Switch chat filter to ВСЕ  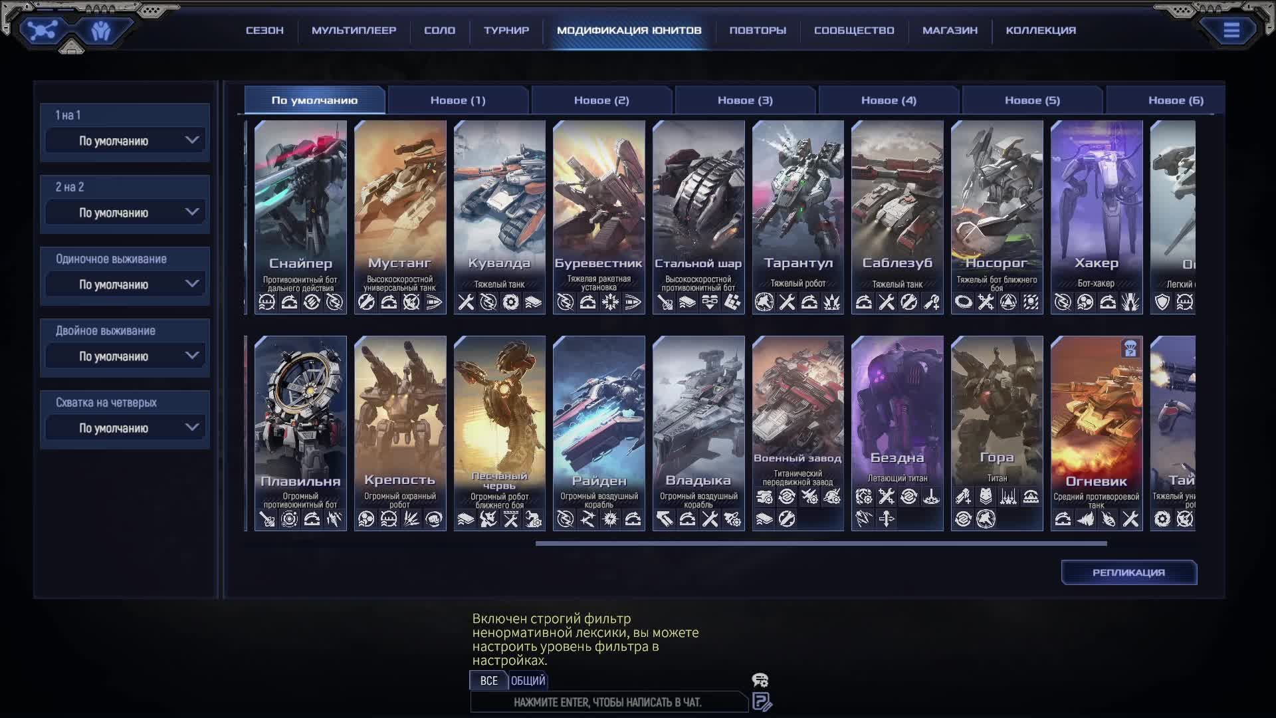[488, 681]
